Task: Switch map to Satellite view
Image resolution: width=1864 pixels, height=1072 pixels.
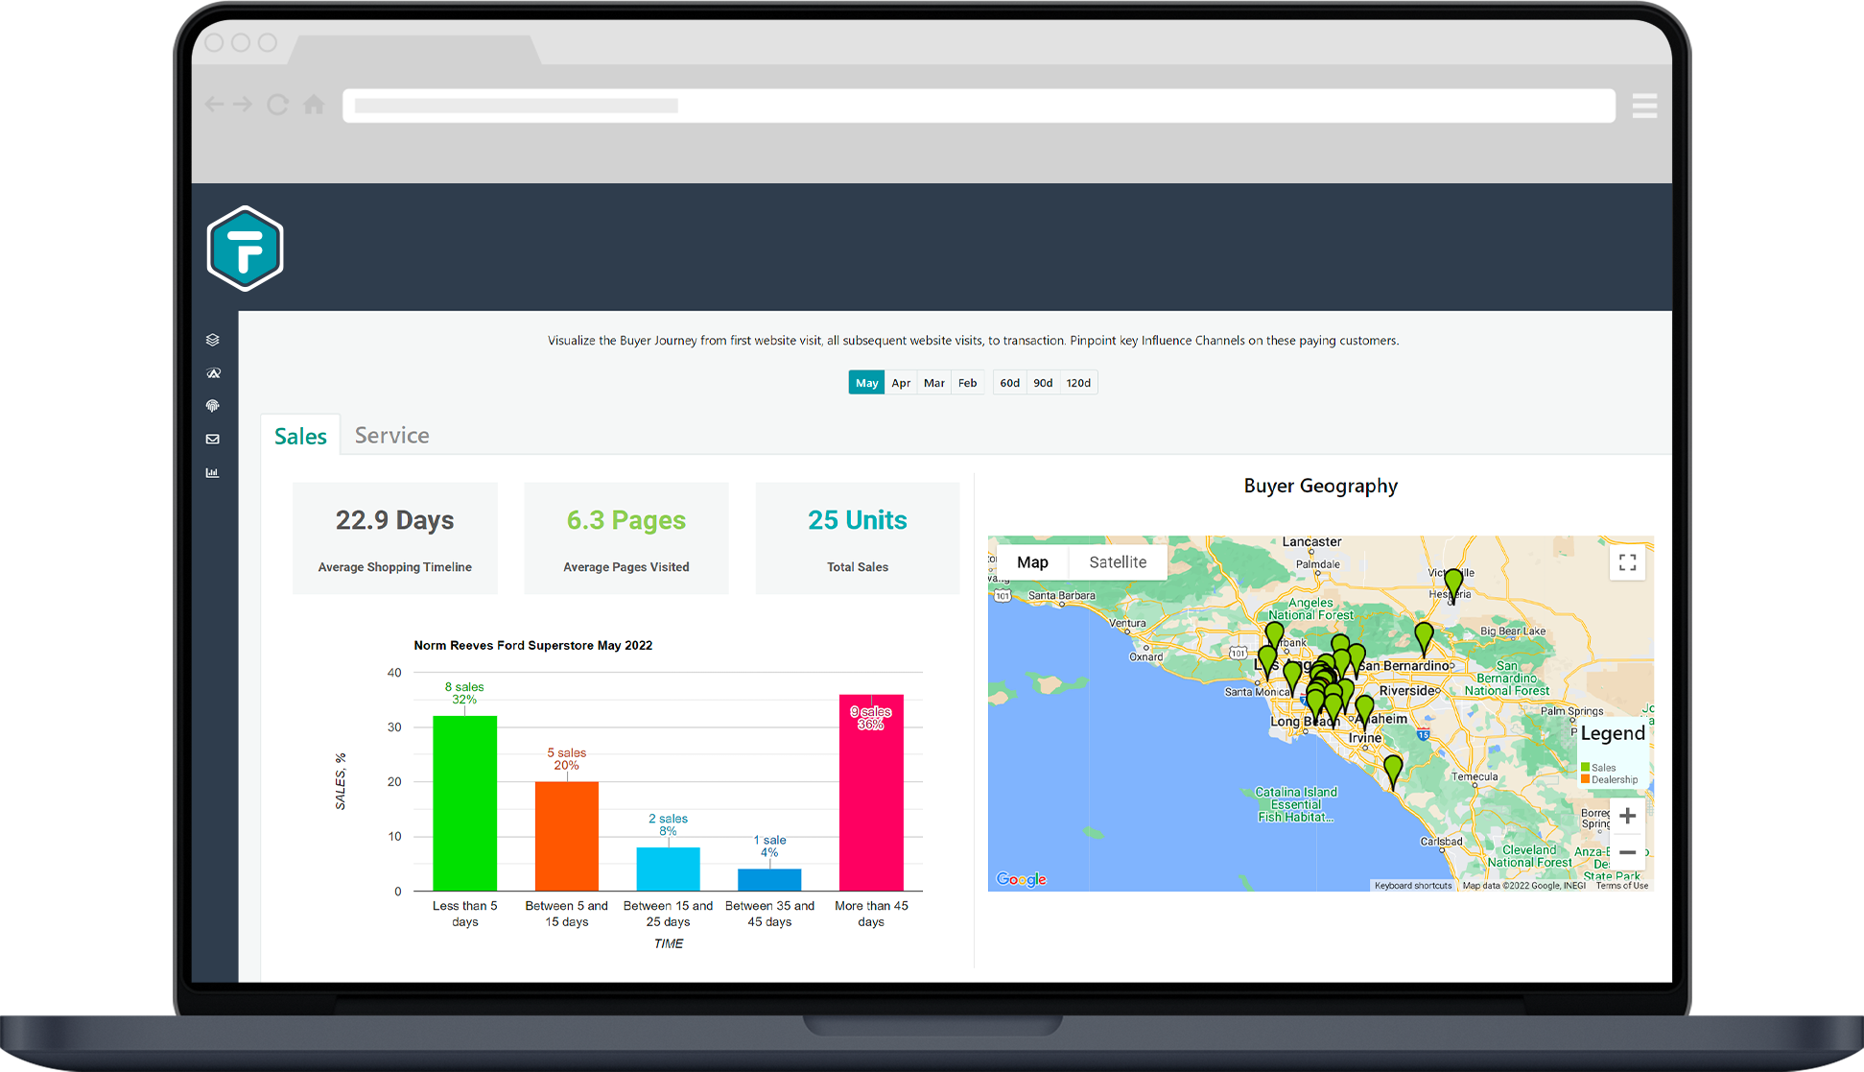Action: point(1118,562)
